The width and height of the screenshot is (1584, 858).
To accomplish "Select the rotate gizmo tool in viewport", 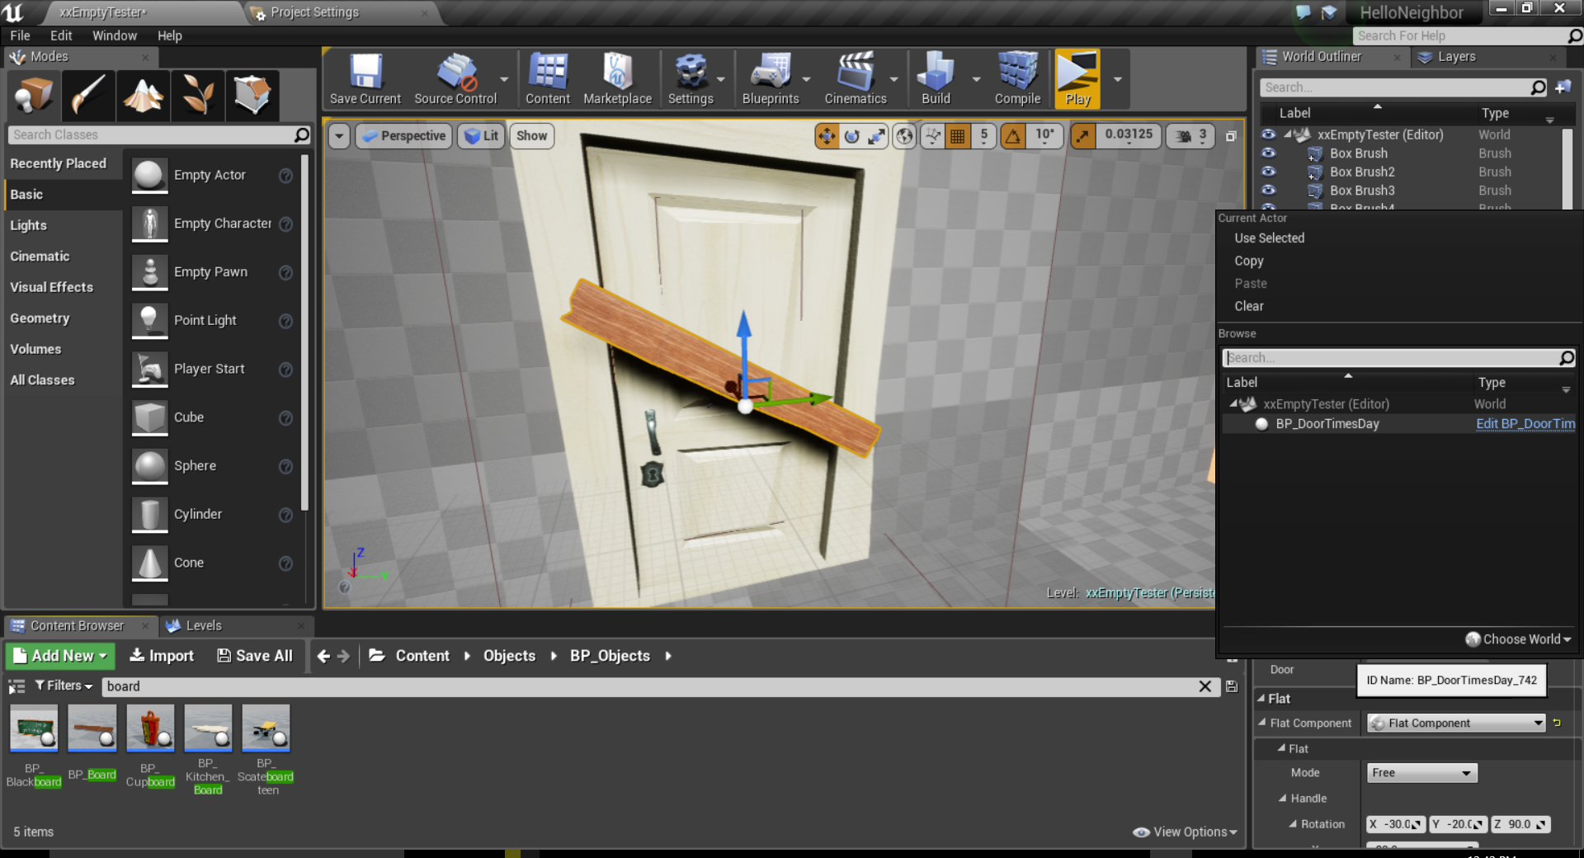I will pyautogui.click(x=851, y=136).
